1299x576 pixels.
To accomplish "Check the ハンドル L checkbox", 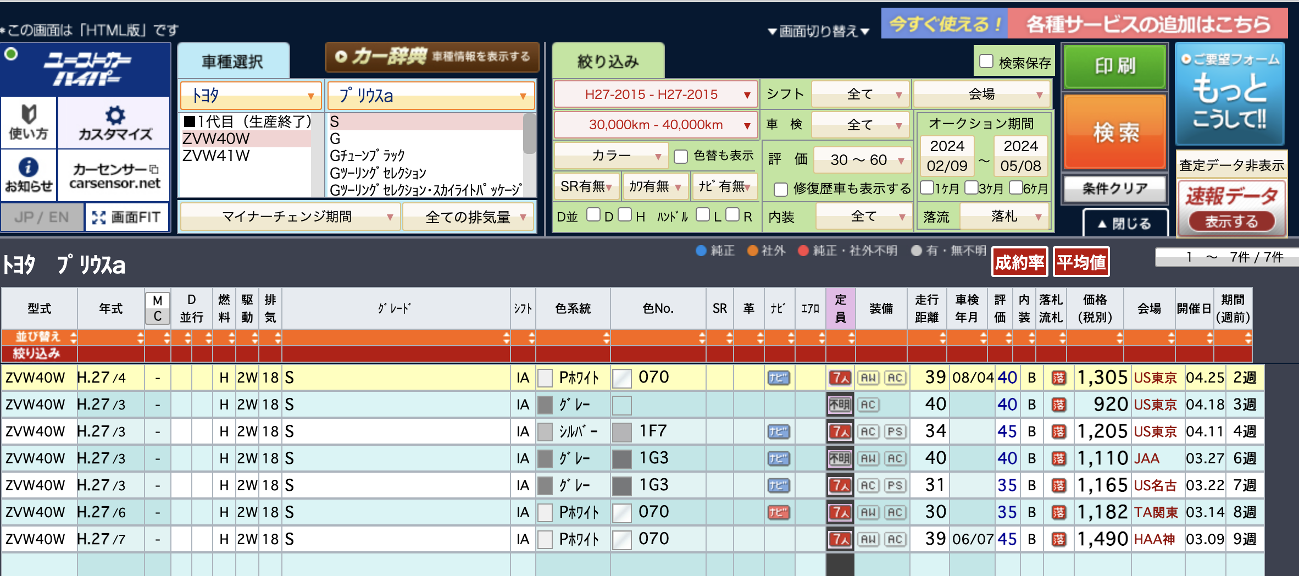I will (x=703, y=214).
